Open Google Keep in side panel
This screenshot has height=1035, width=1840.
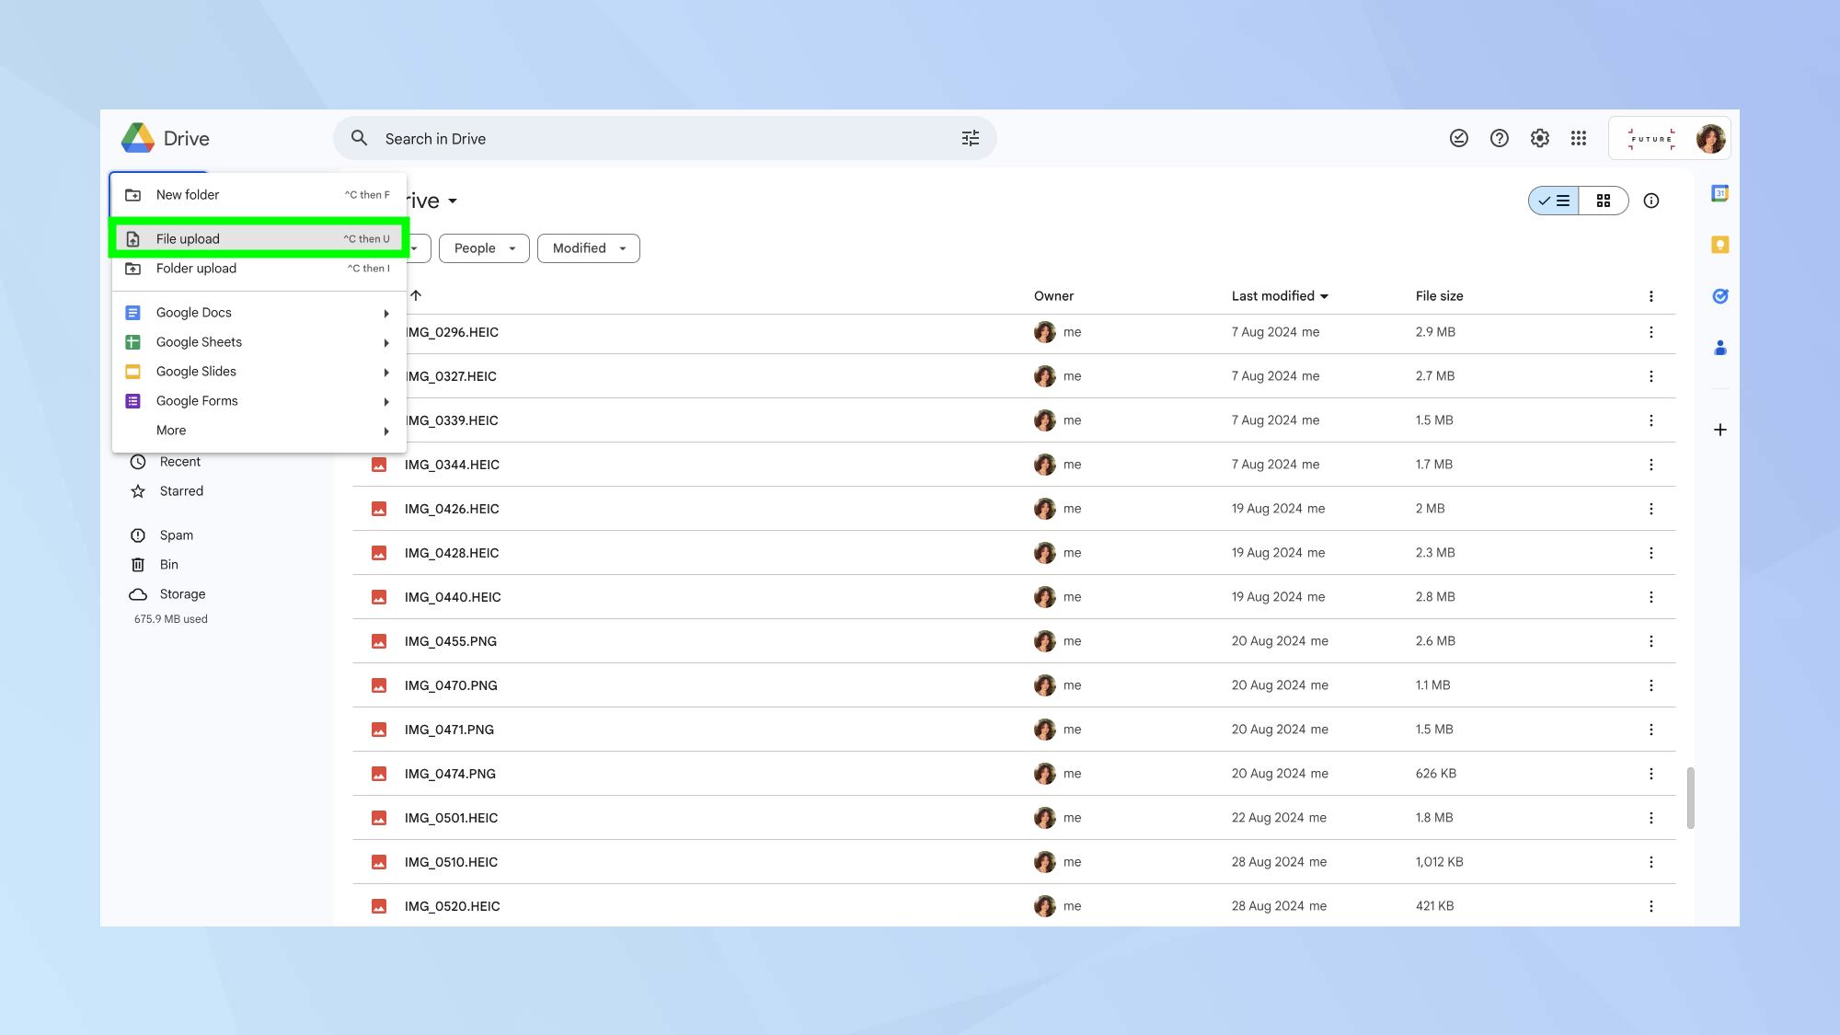point(1719,245)
